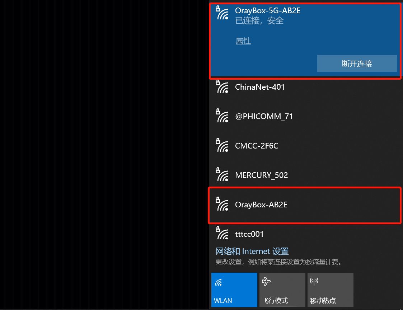Click the OrayBox-AB2E Wi-Fi signal icon

[222, 204]
